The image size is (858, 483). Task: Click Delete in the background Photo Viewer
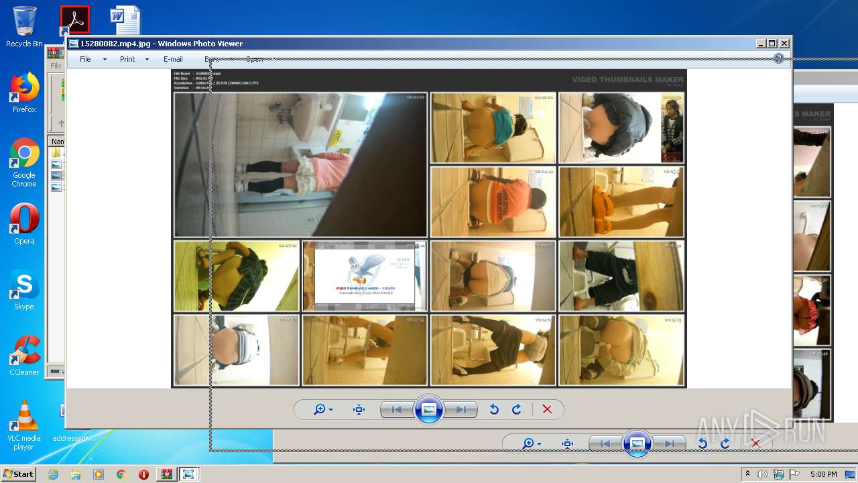[755, 443]
